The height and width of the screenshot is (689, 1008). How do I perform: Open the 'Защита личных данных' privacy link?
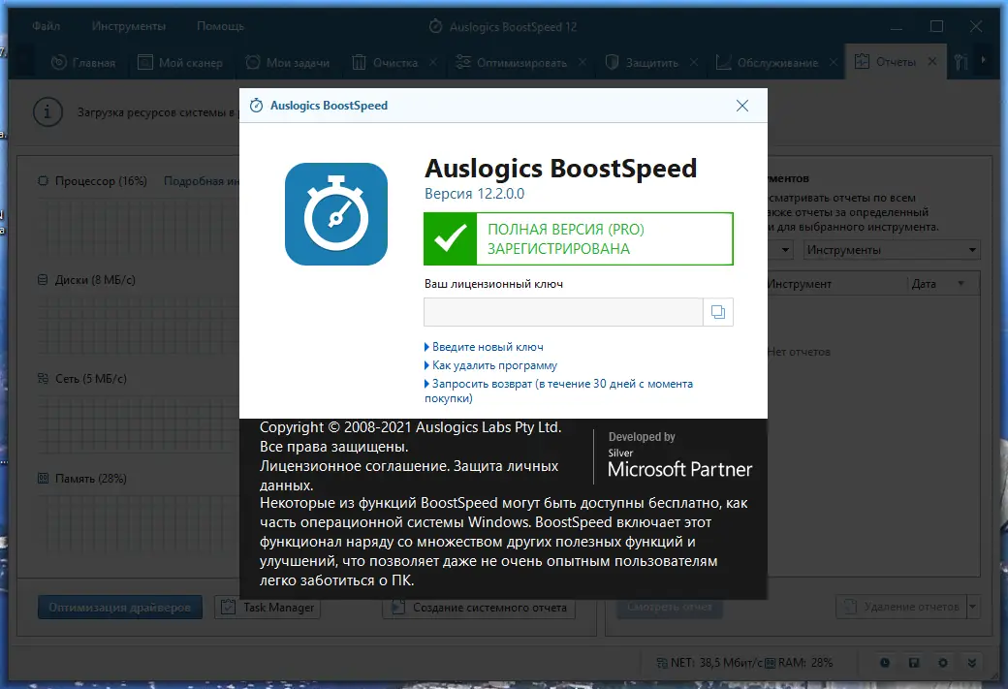point(409,476)
